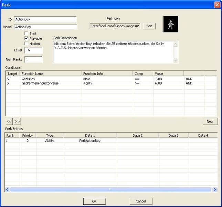Move condition with the >> button
Viewport: 222px width, 207px height.
click(x=18, y=121)
